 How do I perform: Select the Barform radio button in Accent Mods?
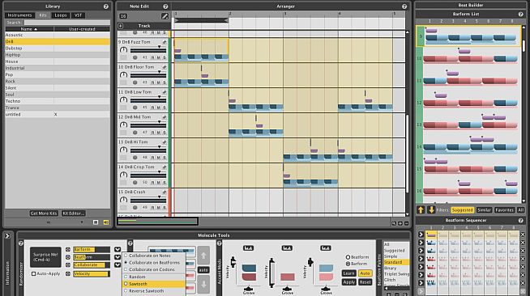click(x=348, y=264)
